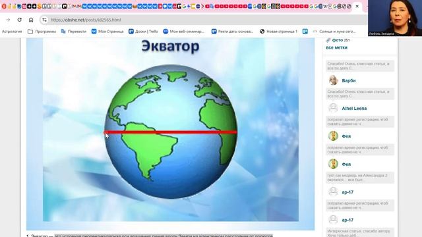Open the Доски | Trello bookmark
Viewport: 422px width, 237px height.
click(x=143, y=32)
